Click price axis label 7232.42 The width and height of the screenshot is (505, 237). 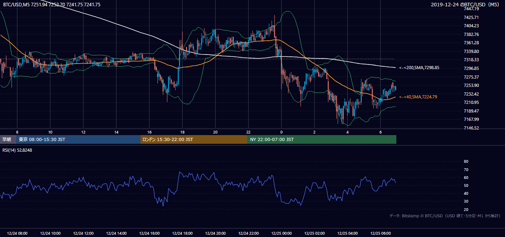coord(471,94)
